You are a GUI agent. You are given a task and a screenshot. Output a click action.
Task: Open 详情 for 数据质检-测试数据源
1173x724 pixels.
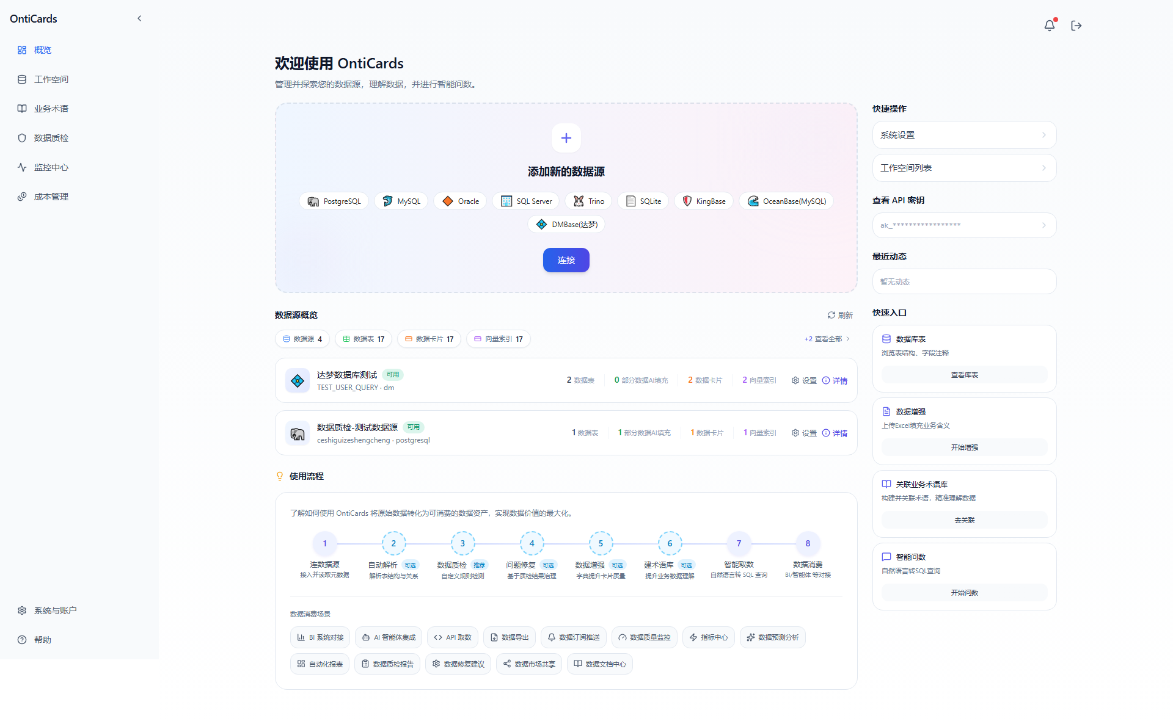point(835,433)
